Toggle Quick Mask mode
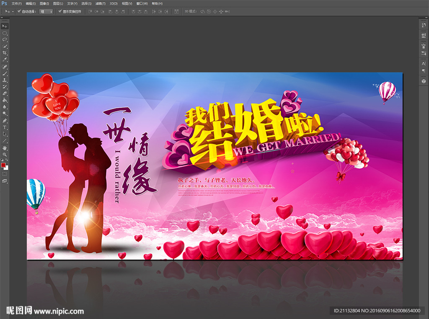 5,174
